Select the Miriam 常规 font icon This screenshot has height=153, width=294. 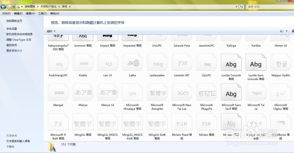coord(206,122)
